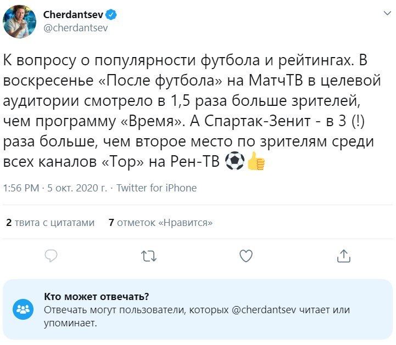The image size is (396, 345).
Task: View the «2 твита с цитатами» list
Action: coord(50,223)
